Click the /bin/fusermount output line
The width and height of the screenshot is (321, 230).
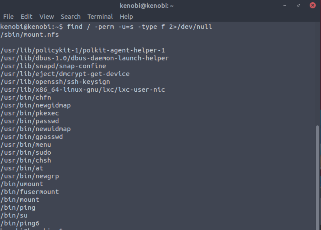click(x=29, y=192)
